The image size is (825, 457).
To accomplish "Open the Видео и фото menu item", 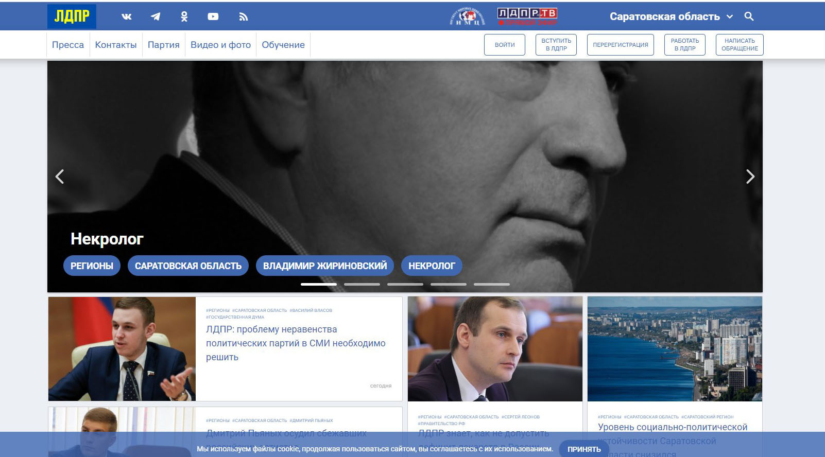I will 220,45.
